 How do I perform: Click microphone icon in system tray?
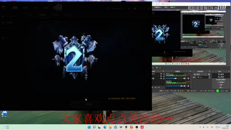tap(204, 127)
